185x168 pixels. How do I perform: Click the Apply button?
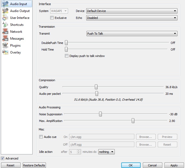pos(174,165)
